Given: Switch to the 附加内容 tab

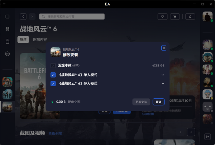Looking at the screenshot, I should click(x=40, y=39).
